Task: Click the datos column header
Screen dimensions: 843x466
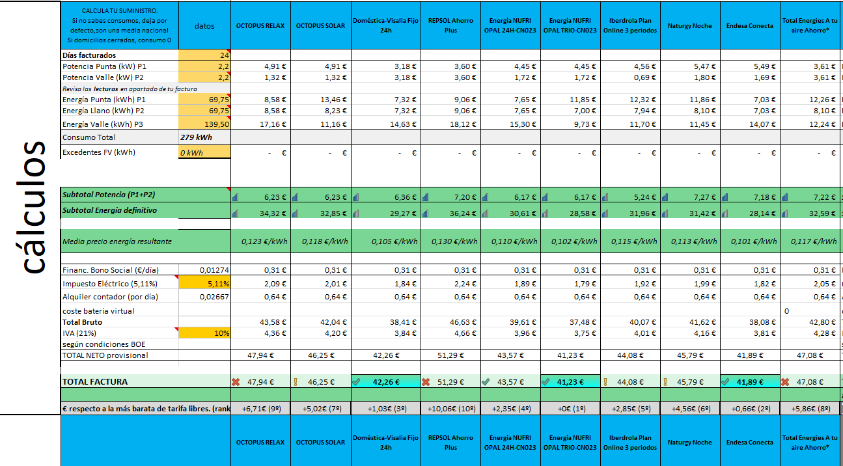Action: pos(204,25)
